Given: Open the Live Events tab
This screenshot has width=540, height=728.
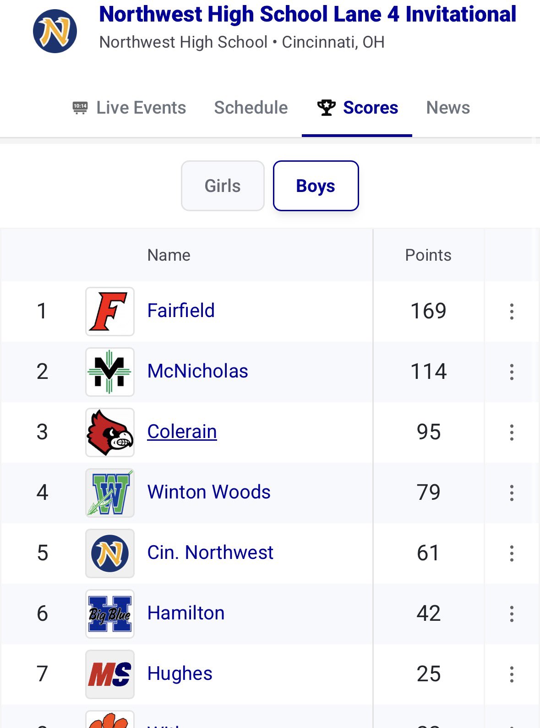Looking at the screenshot, I should (130, 108).
